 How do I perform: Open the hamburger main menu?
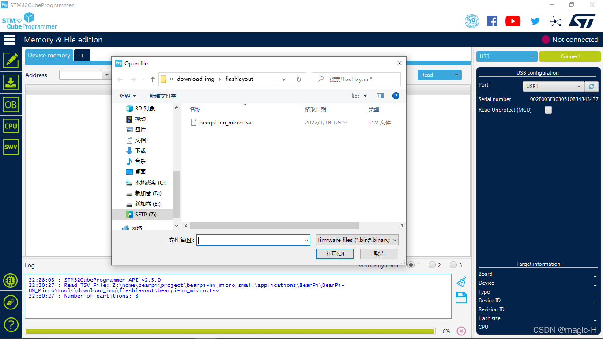(x=10, y=40)
